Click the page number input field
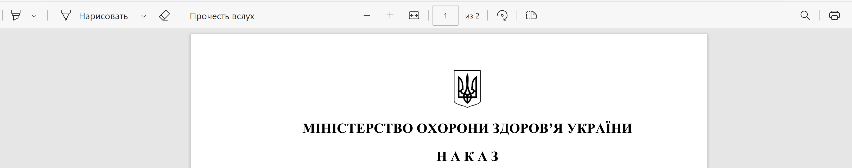Viewport: 852px width, 168px height. [445, 16]
